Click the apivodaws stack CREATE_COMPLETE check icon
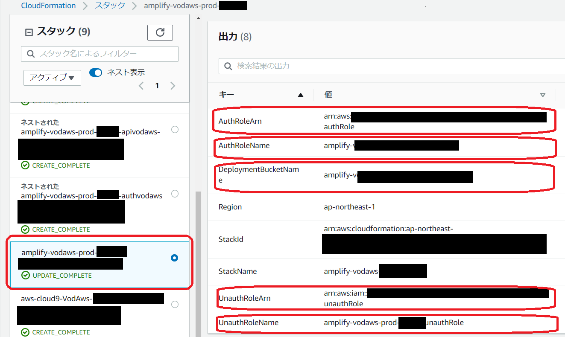This screenshot has width=565, height=337. [x=25, y=166]
